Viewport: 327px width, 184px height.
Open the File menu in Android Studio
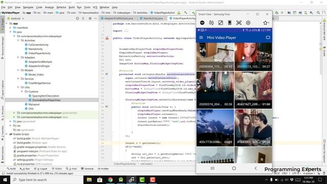(x=3, y=7)
